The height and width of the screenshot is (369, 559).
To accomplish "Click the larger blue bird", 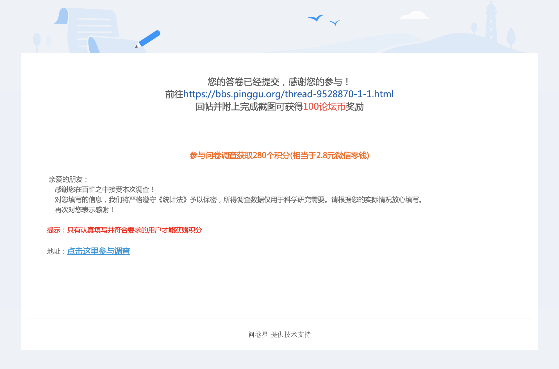I will click(316, 18).
